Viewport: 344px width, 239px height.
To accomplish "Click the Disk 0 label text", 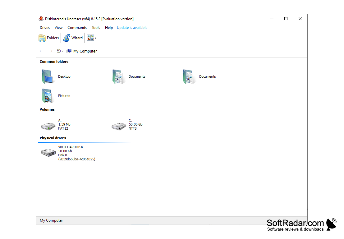I will point(63,155).
